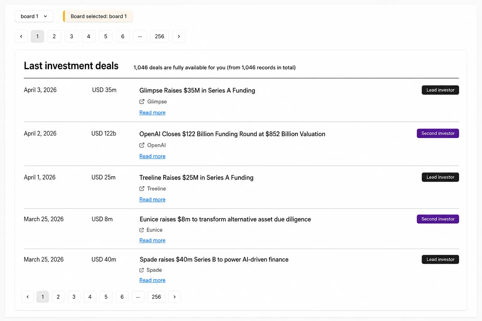
Task: Click Lead investor badge on Spade row
Action: point(440,259)
